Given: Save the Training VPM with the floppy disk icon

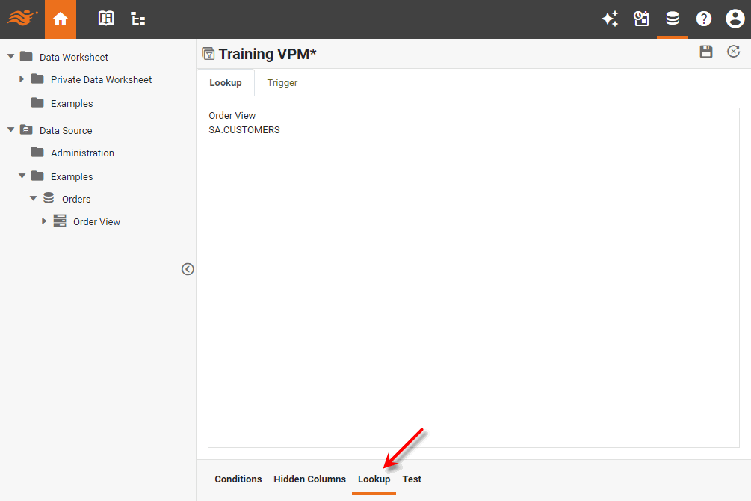Looking at the screenshot, I should (705, 52).
